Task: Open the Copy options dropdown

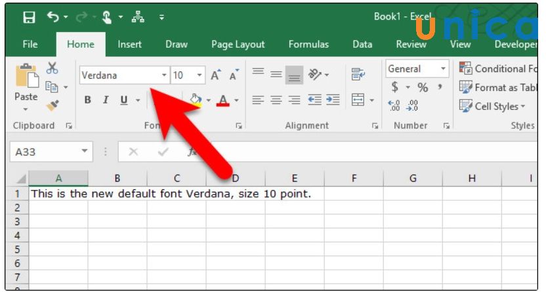Action: [66, 87]
